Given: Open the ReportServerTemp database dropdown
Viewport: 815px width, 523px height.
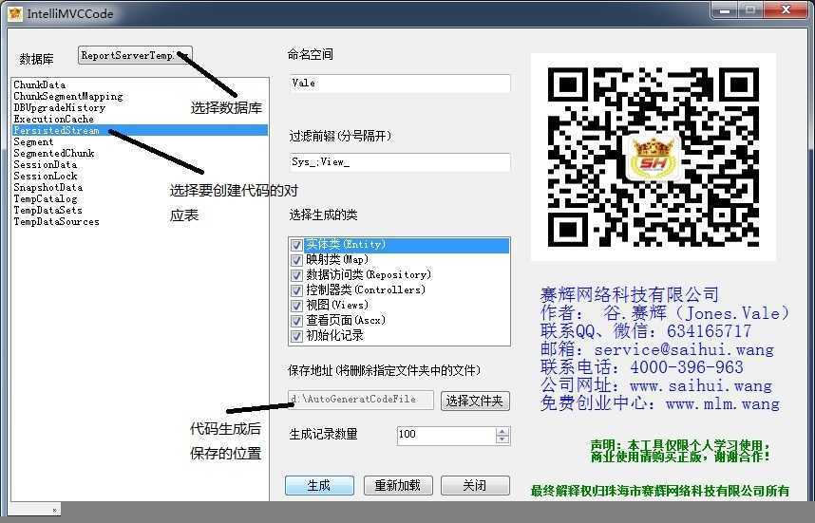Looking at the screenshot, I should pyautogui.click(x=135, y=55).
